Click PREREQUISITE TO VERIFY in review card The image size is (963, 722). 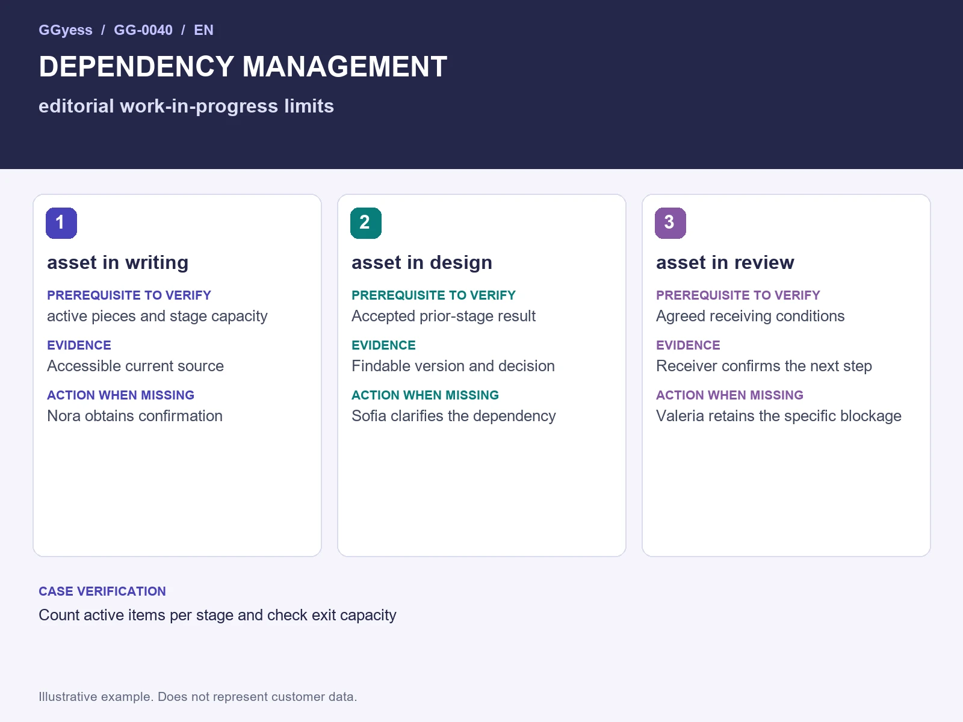click(738, 295)
